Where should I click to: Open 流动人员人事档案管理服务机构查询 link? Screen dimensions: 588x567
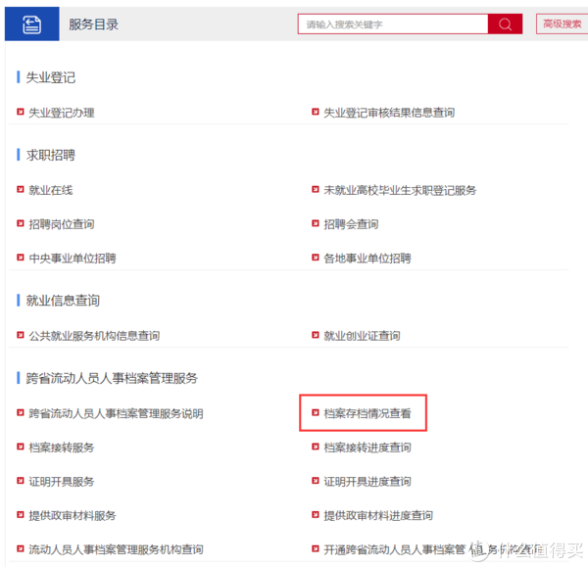click(117, 549)
